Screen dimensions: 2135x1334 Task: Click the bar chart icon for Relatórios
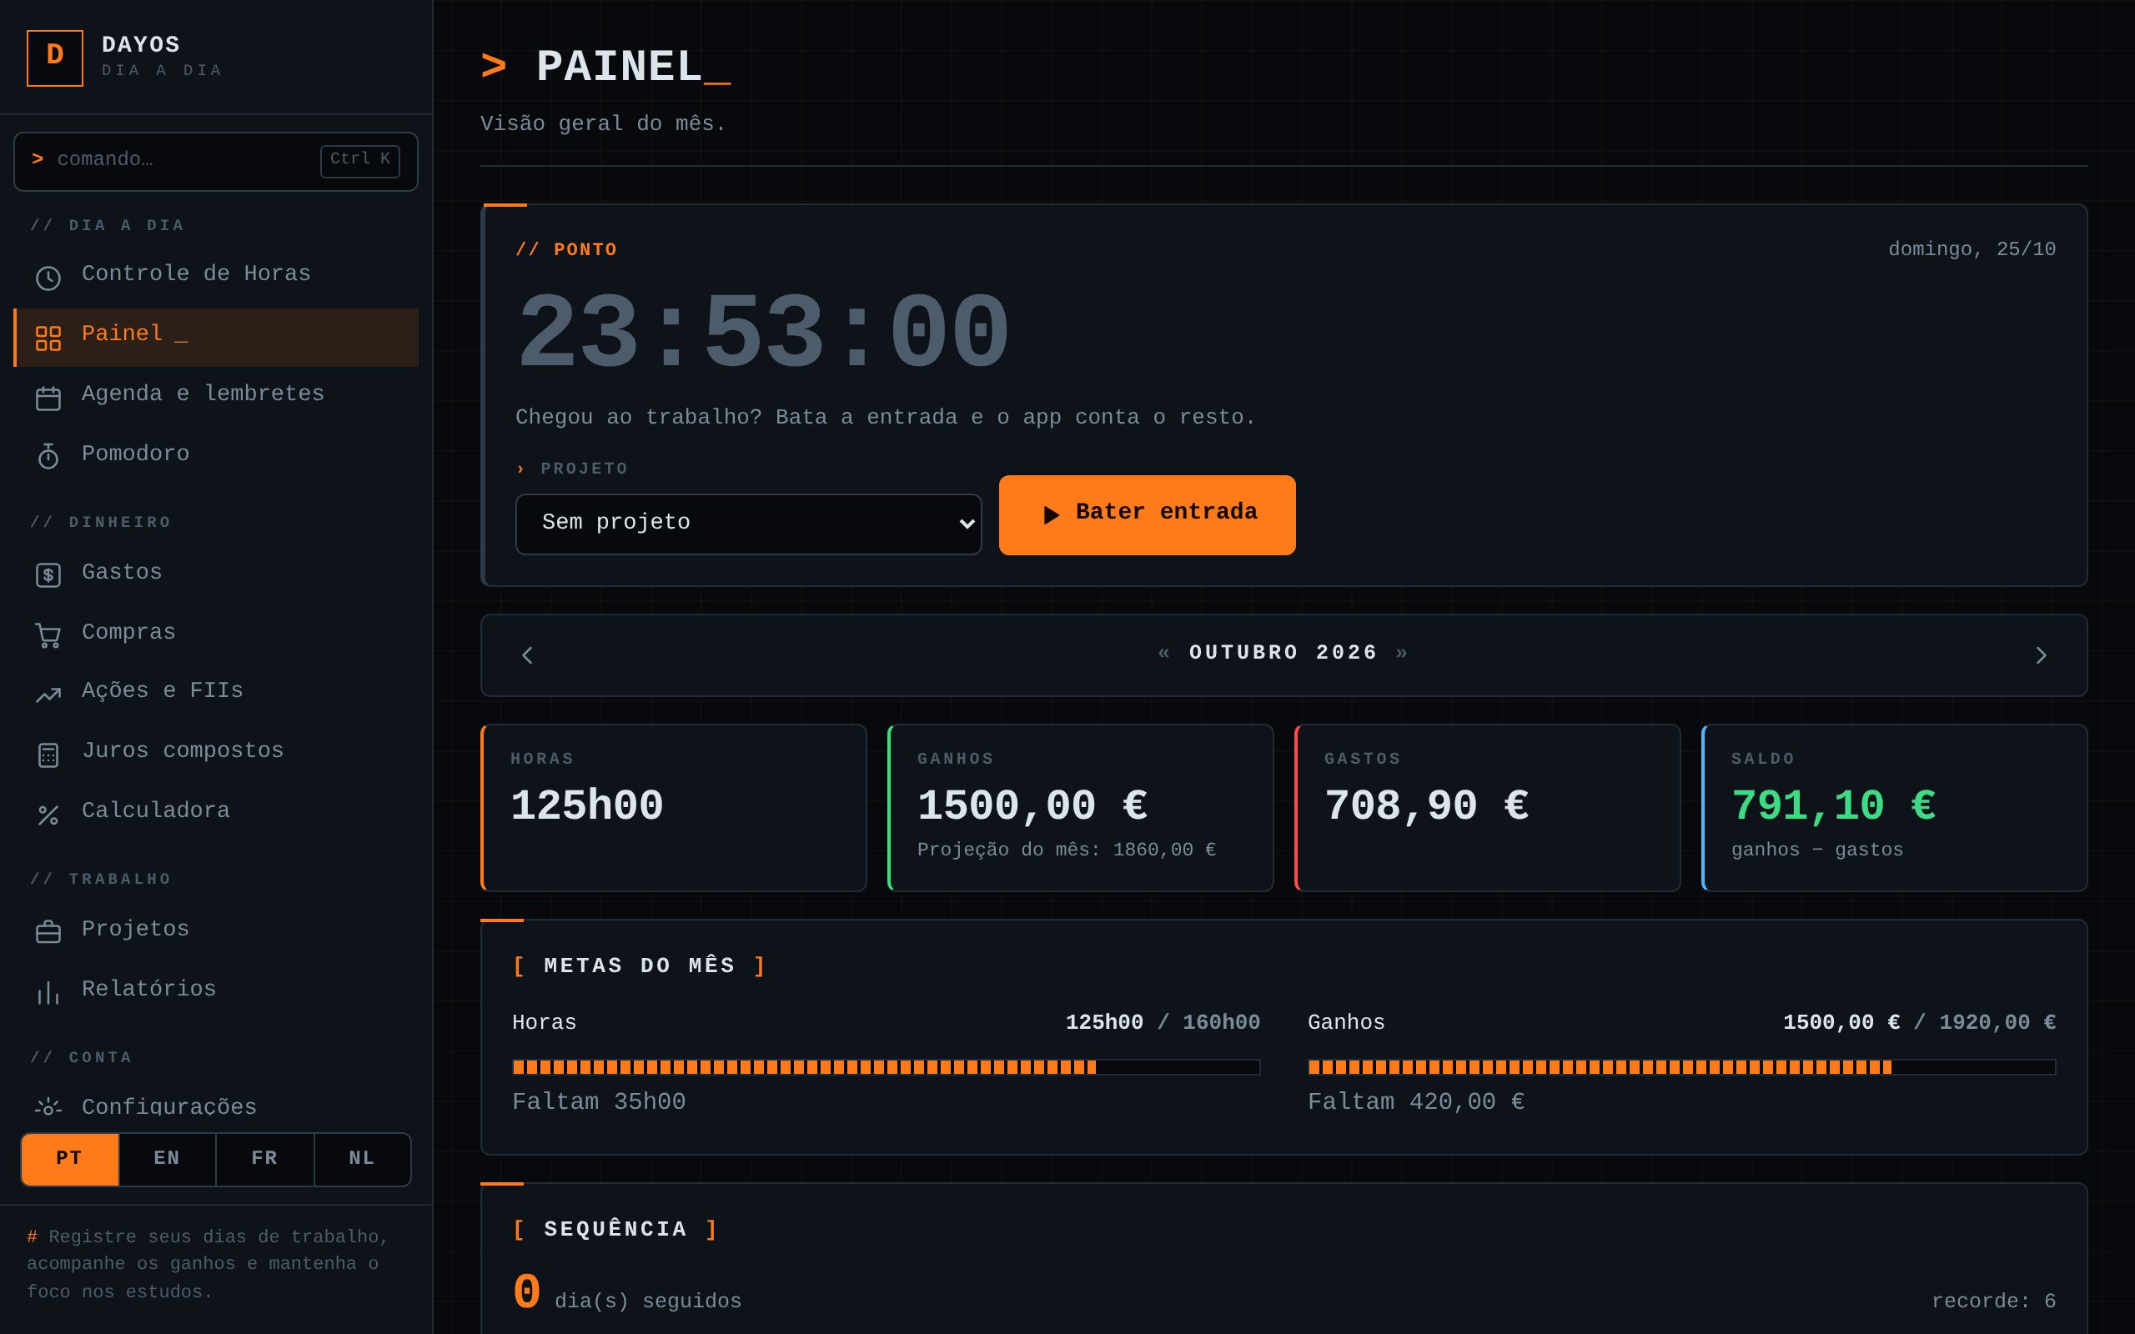click(x=48, y=994)
